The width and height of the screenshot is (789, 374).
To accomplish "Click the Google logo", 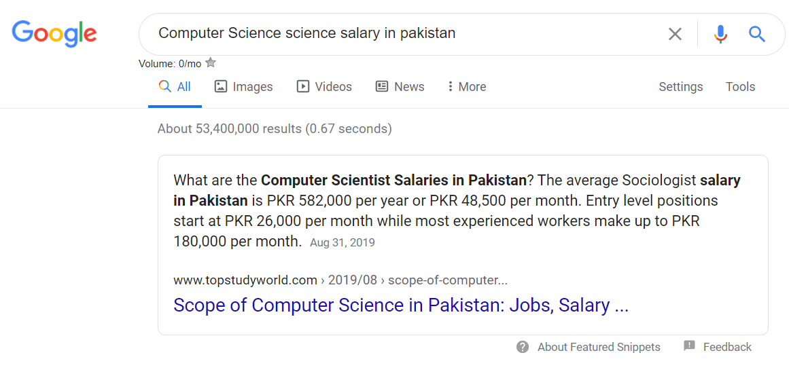I will pyautogui.click(x=54, y=34).
